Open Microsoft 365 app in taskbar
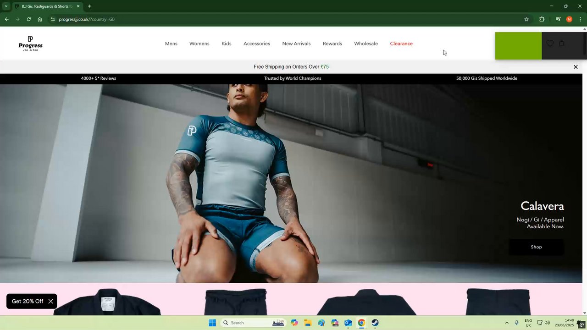Screen dimensions: 587x330 tap(334, 323)
